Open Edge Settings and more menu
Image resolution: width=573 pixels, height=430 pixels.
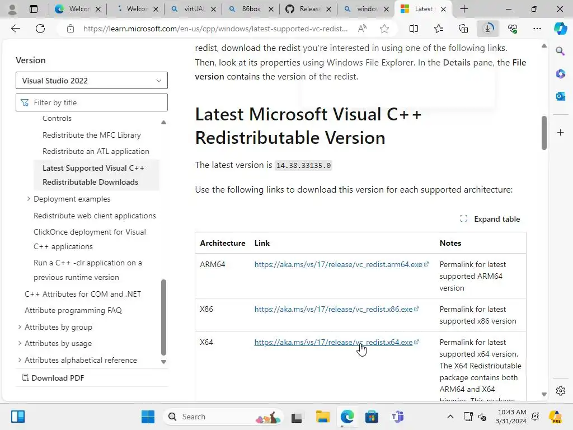coord(537,29)
